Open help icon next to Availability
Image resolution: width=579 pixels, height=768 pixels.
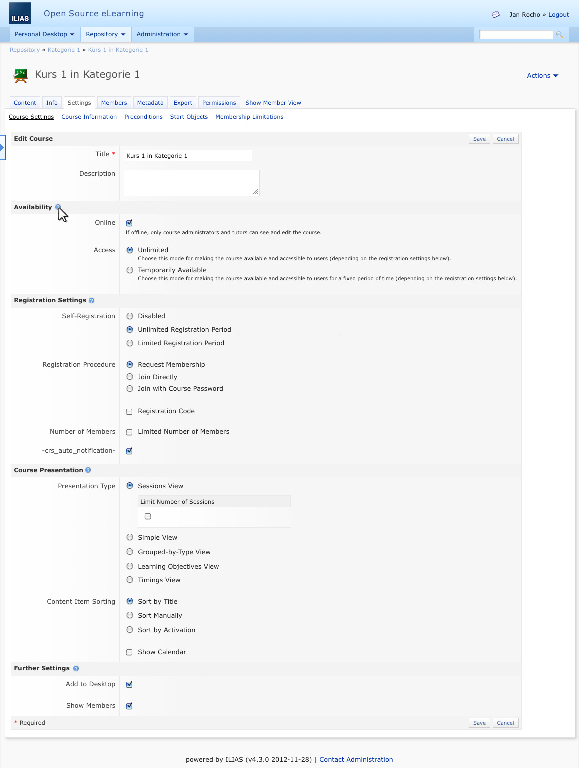58,207
